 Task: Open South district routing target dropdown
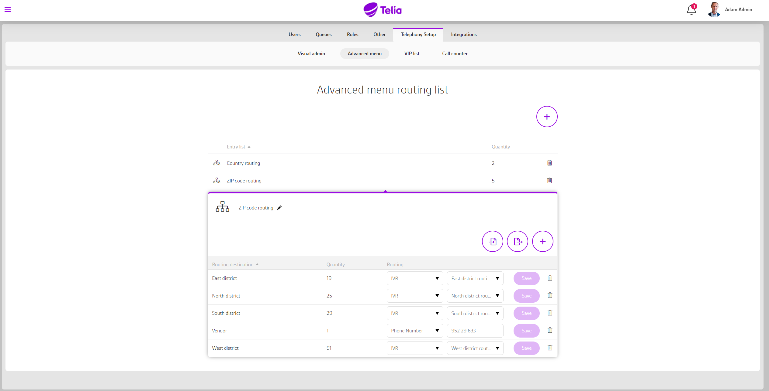(475, 313)
